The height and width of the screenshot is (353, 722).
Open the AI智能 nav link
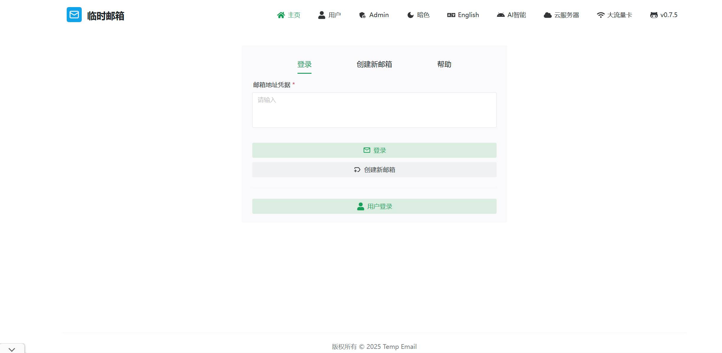pos(511,15)
